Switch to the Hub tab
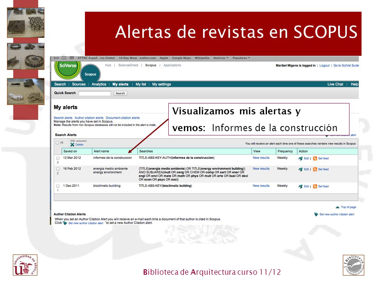 pyautogui.click(x=108, y=65)
